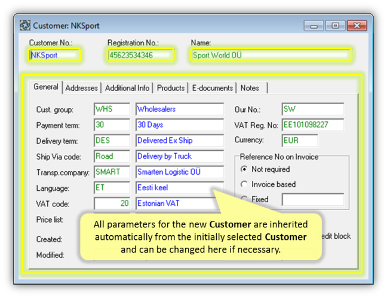Screen dimensions: 387x298
Task: Click the Wholesalers description field
Action: coord(180,109)
